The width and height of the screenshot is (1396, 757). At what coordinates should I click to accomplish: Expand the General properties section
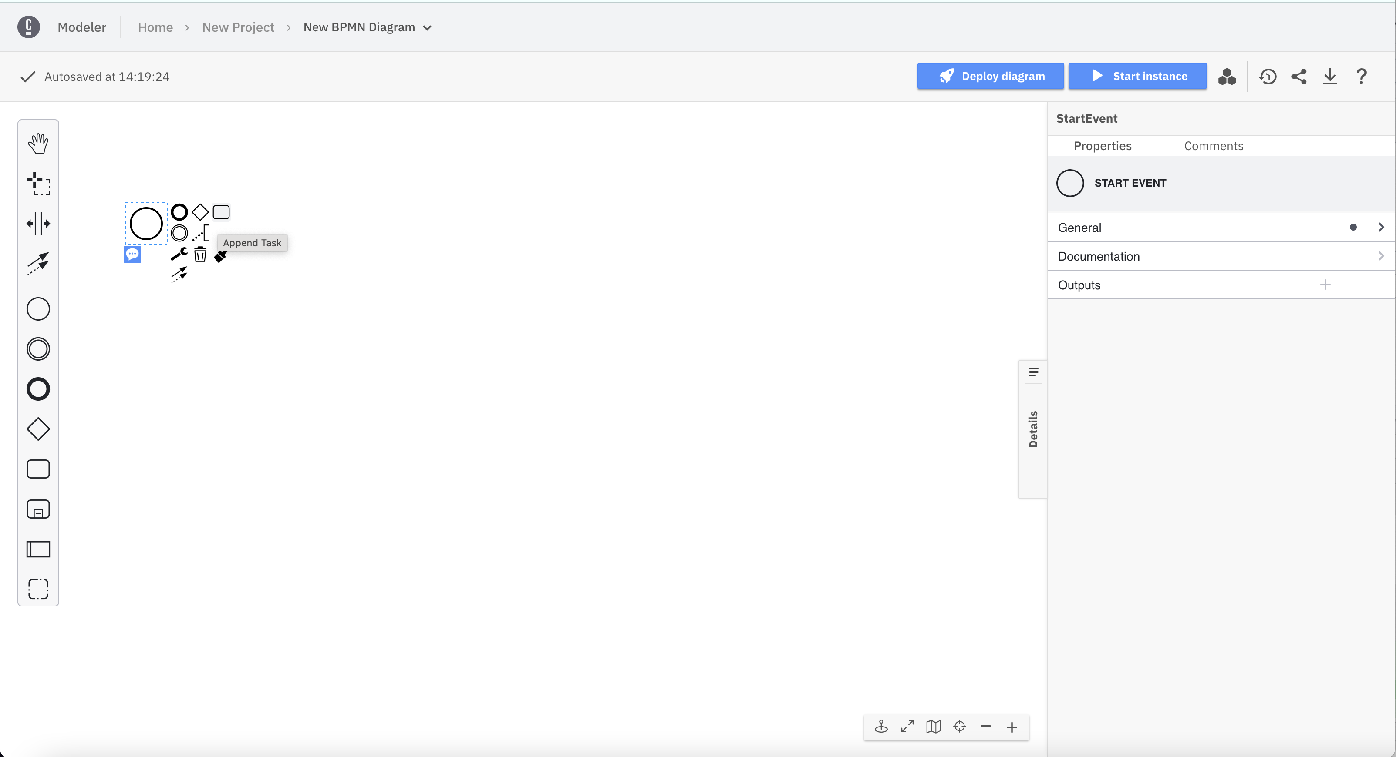pos(1221,228)
